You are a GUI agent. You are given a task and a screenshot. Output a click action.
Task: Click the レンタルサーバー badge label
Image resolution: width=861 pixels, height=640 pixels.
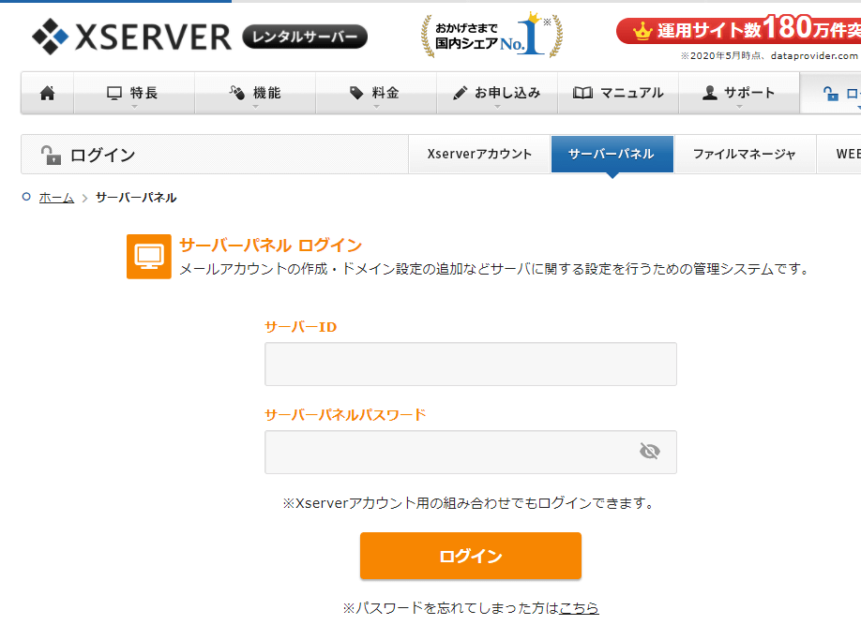[x=305, y=37]
